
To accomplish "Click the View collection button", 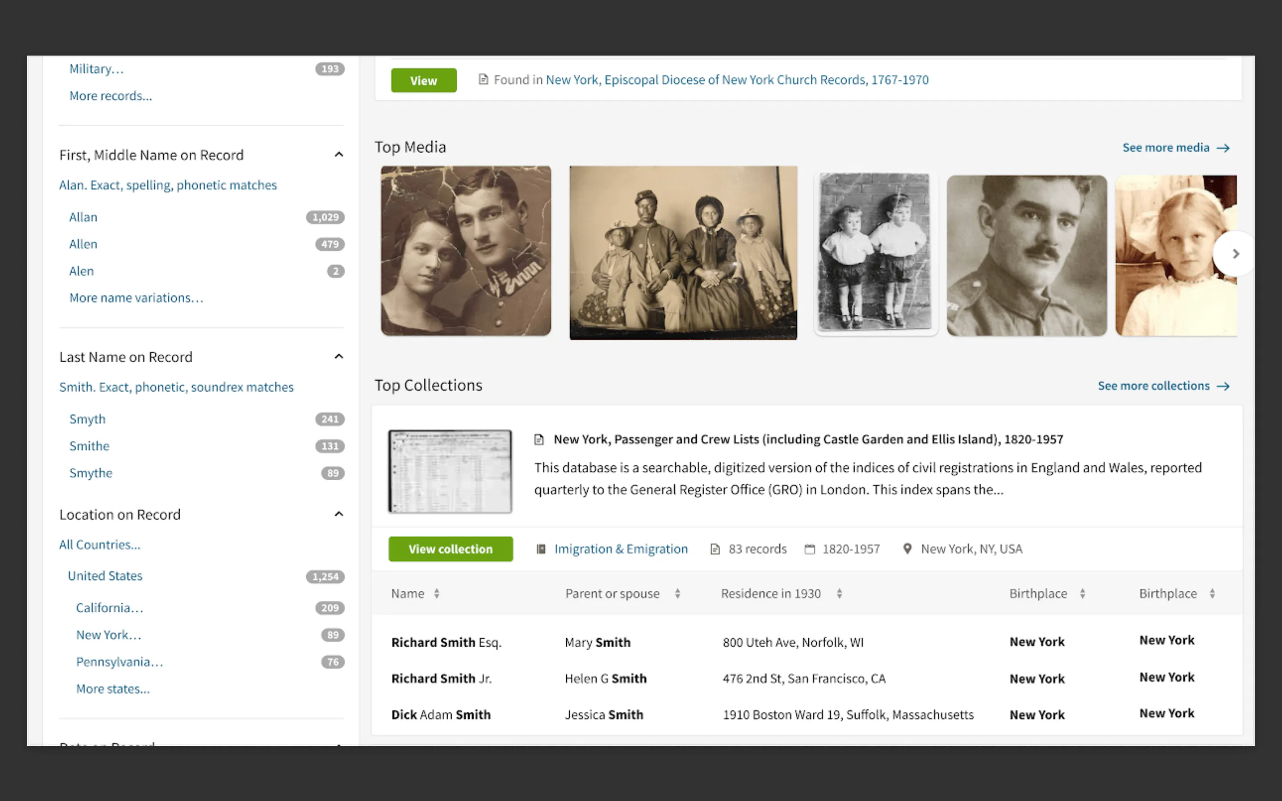I will [x=450, y=549].
